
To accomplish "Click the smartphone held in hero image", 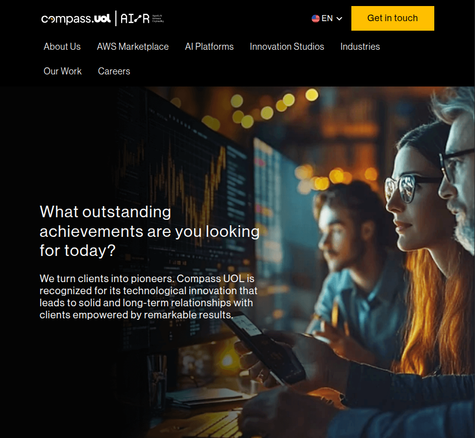I will 266,347.
